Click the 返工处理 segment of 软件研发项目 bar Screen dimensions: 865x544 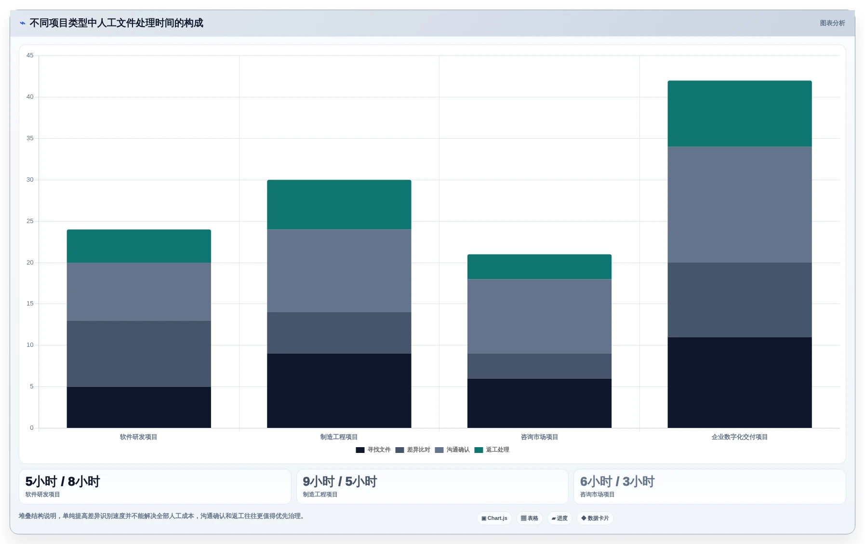pos(139,246)
